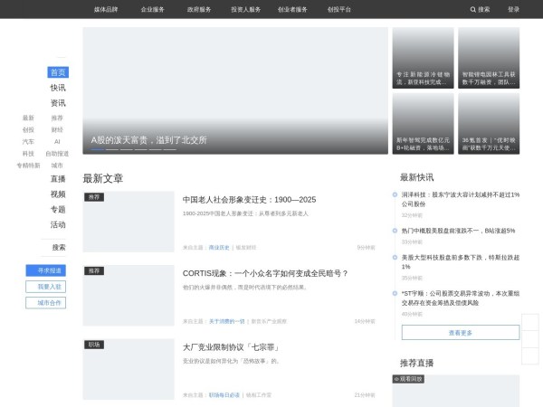Expand the 投资人服务 top menu
This screenshot has height=407, width=543.
point(245,9)
